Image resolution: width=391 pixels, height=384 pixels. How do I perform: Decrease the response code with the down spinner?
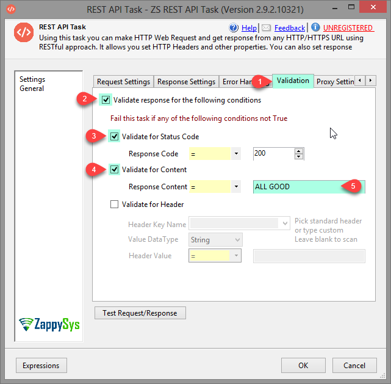pyautogui.click(x=299, y=157)
